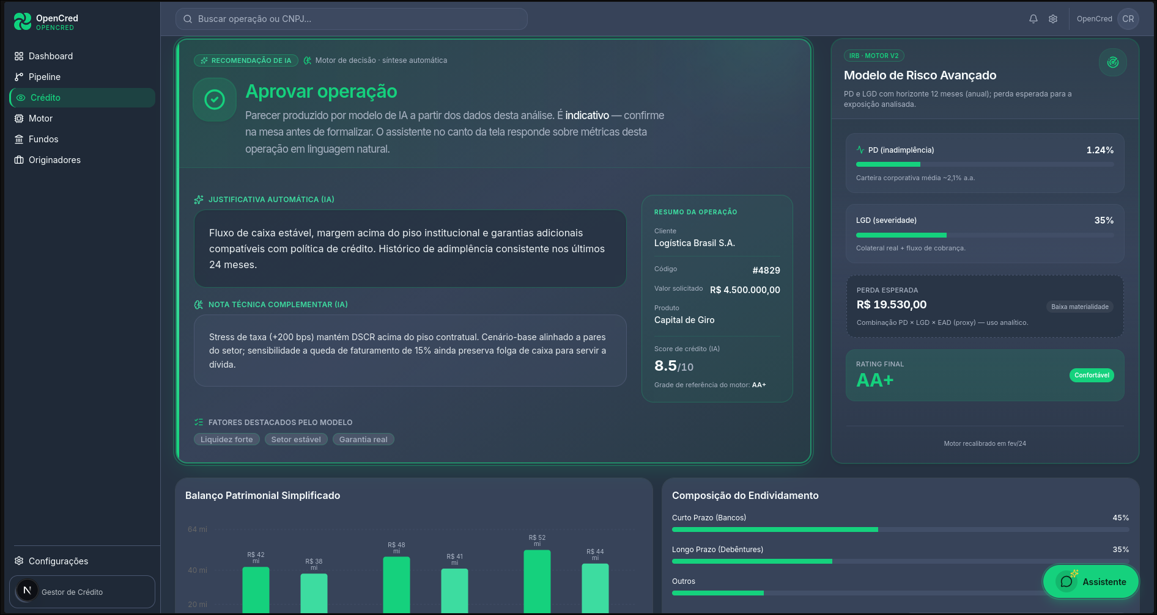Go to the Pipeline section

point(82,77)
